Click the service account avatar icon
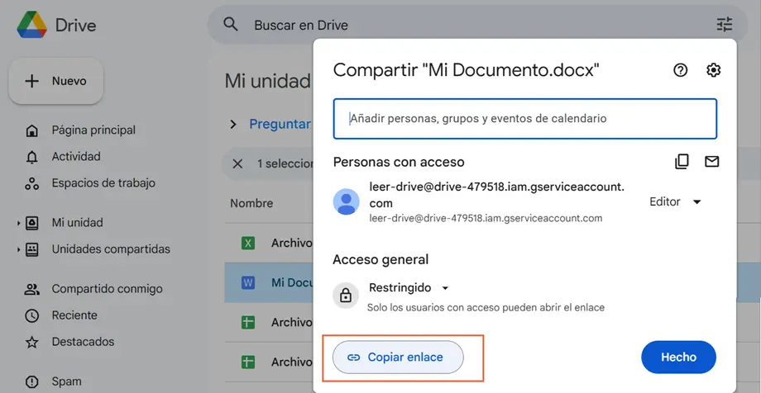Screen dimensions: 761x393 point(346,201)
